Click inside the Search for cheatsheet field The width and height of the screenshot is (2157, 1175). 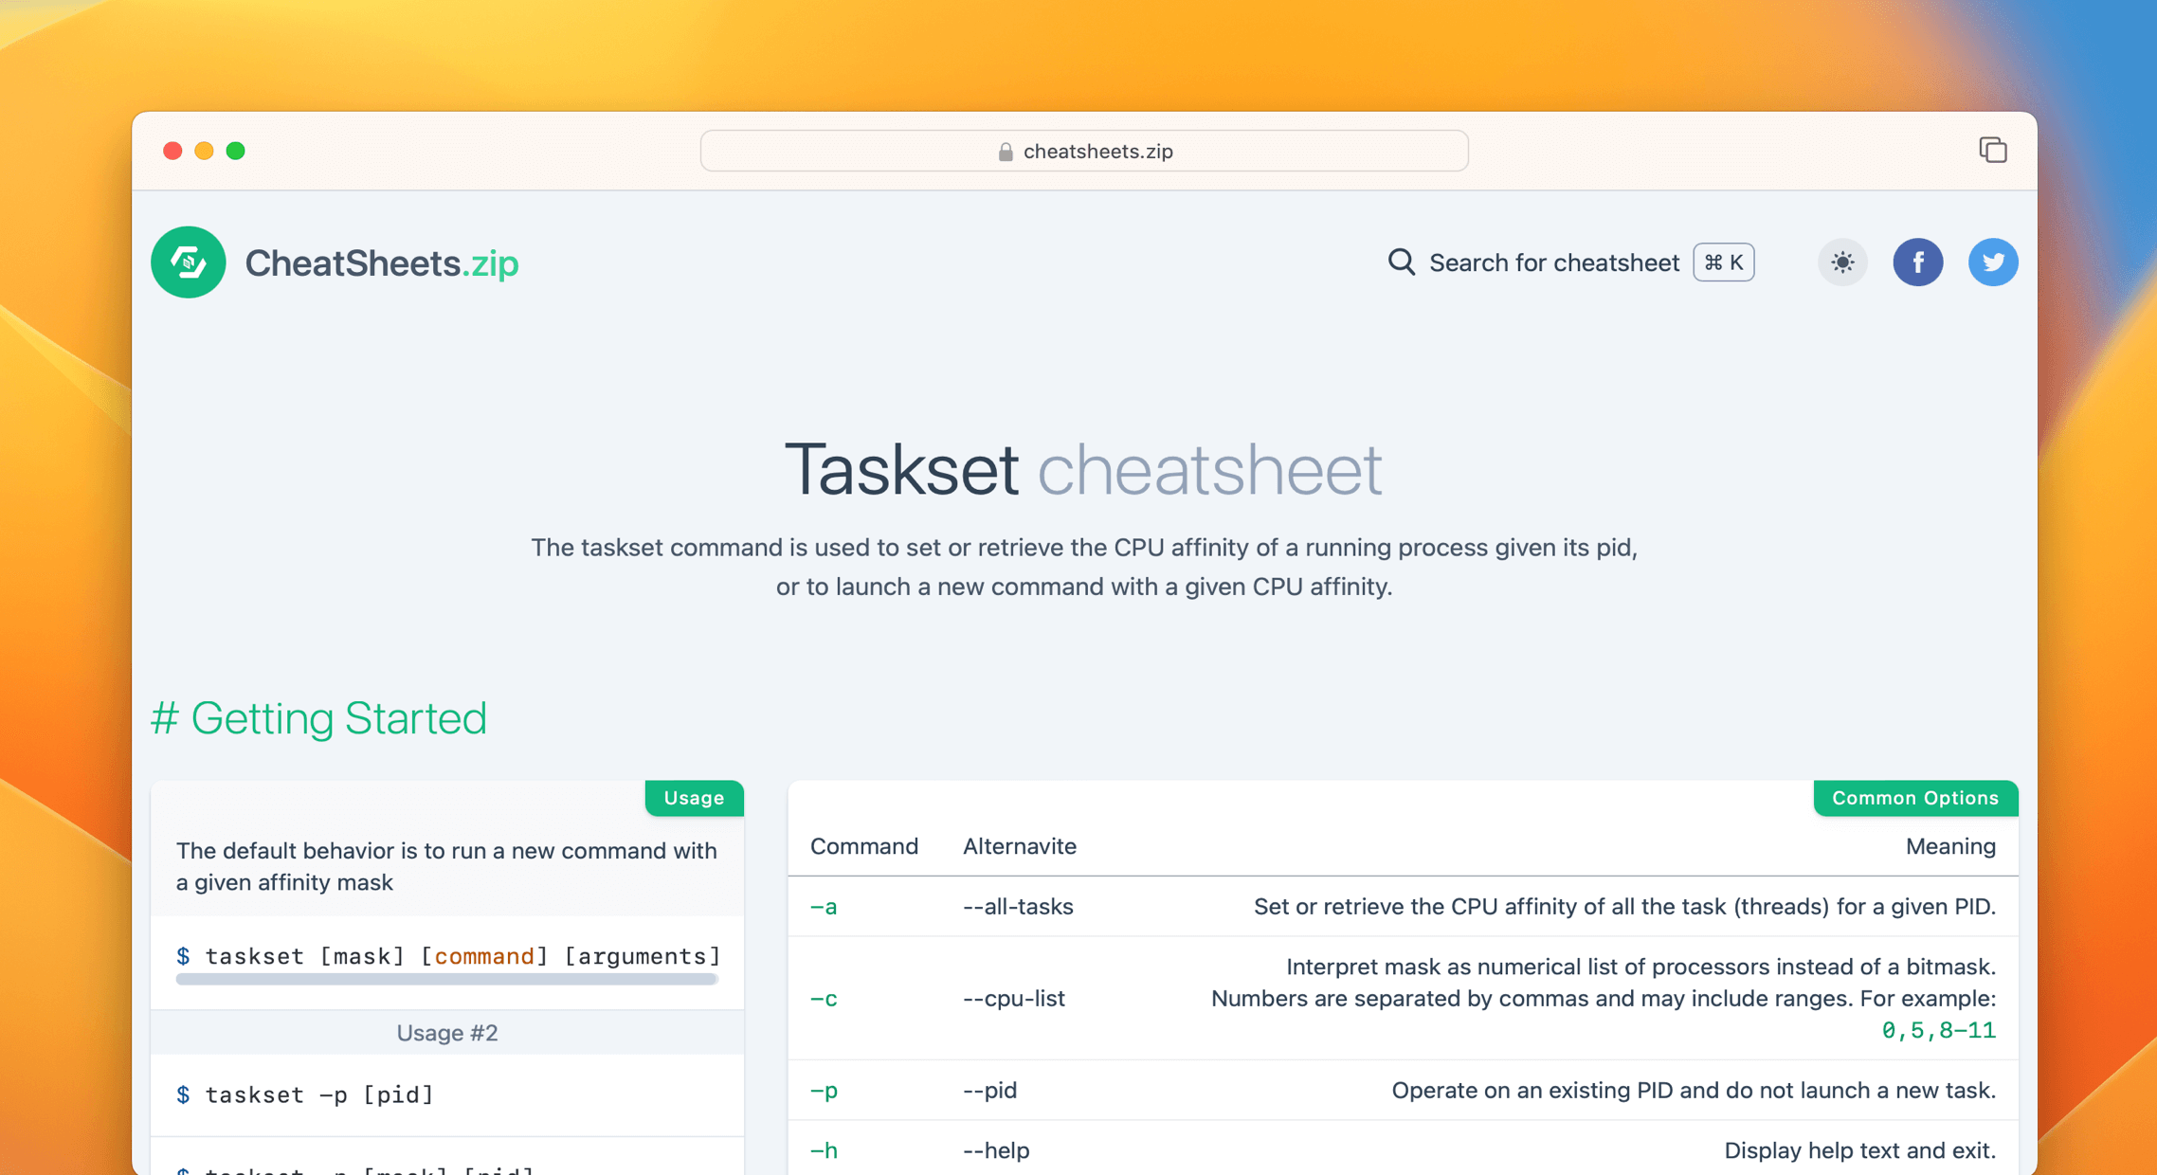pos(1554,262)
